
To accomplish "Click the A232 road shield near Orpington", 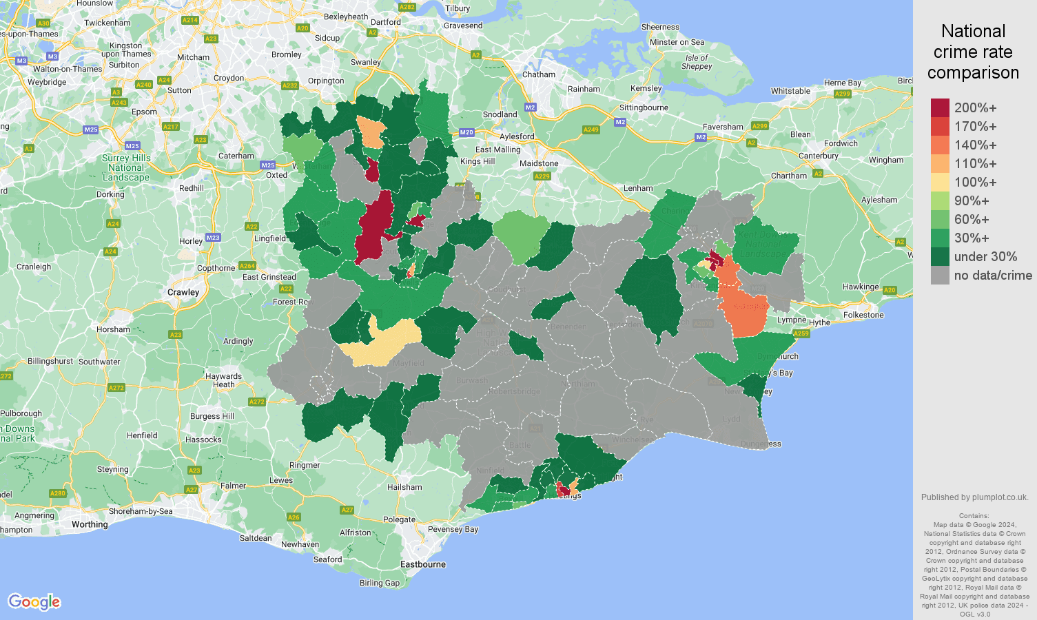I will [x=289, y=85].
